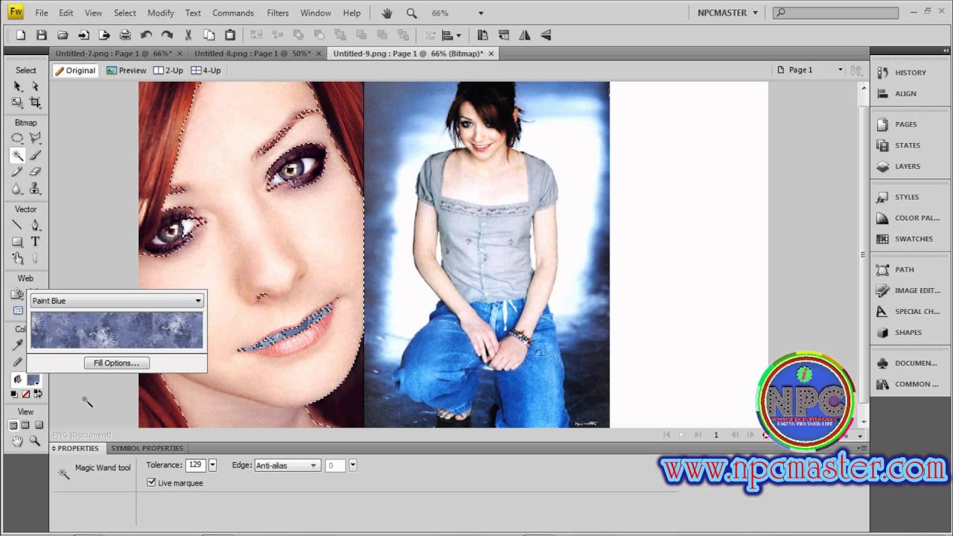The image size is (953, 536).
Task: Open the Paint Blue pattern dropdown
Action: pos(117,301)
